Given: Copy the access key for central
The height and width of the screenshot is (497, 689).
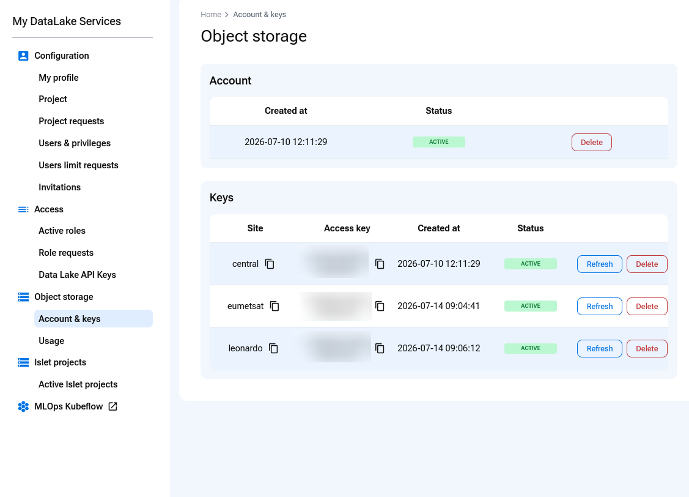Looking at the screenshot, I should (x=380, y=264).
